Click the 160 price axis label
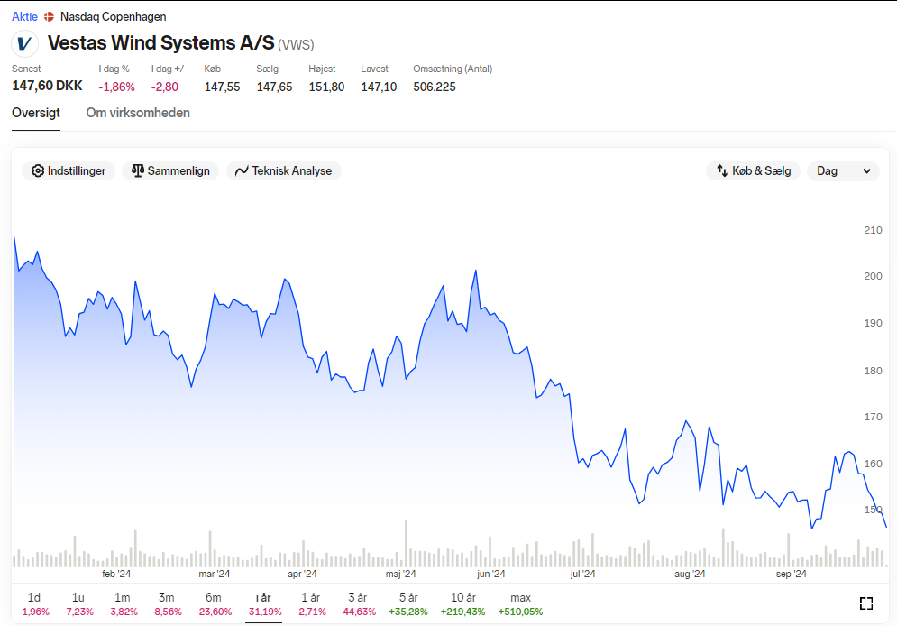This screenshot has height=626, width=897. coord(873,464)
